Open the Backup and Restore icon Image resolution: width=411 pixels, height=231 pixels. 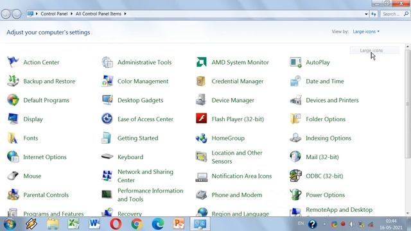(13, 81)
